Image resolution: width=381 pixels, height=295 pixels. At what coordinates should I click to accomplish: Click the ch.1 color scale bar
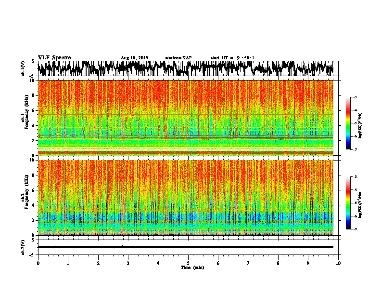click(348, 123)
